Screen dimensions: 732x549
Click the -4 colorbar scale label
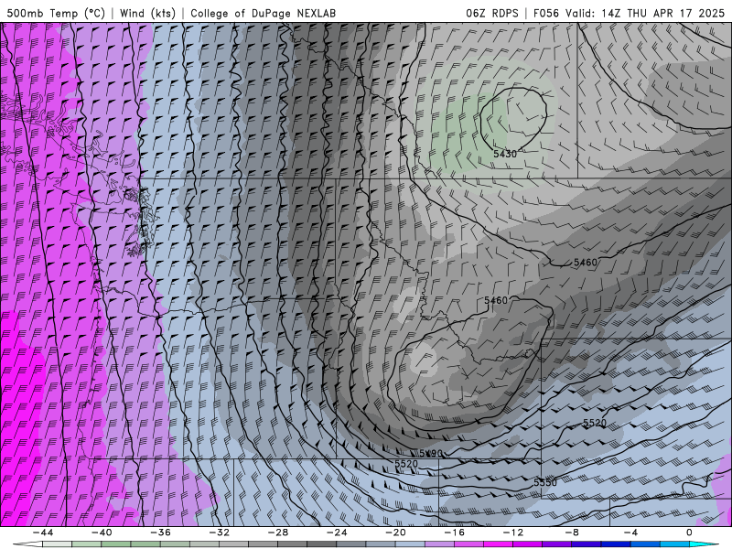(630, 533)
